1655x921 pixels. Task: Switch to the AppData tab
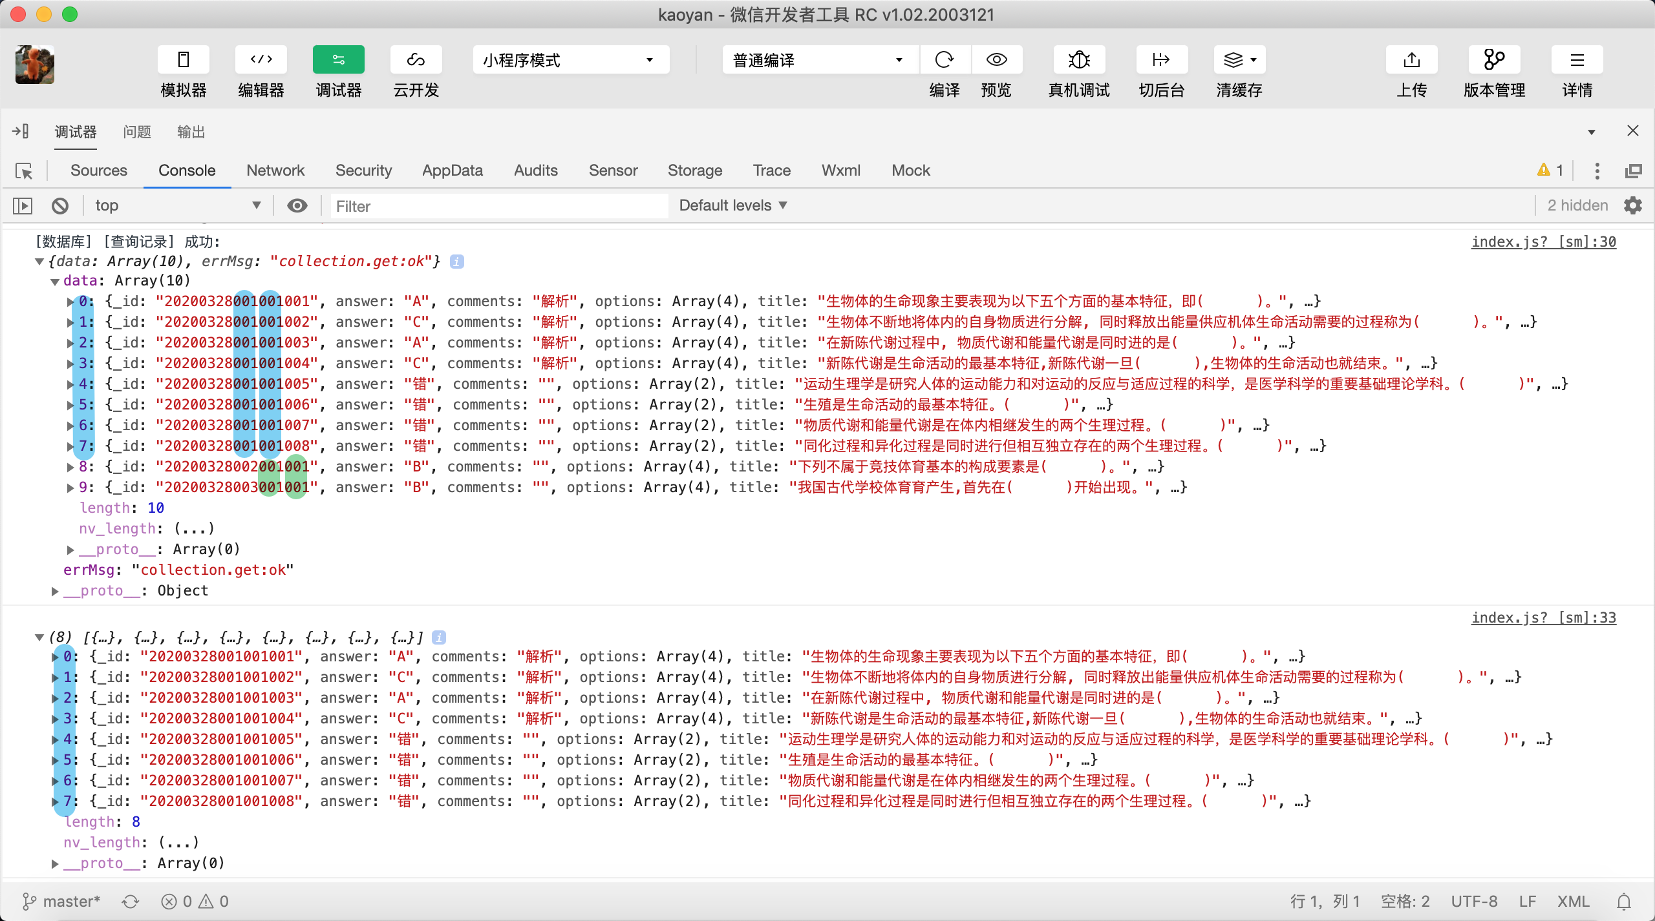452,171
